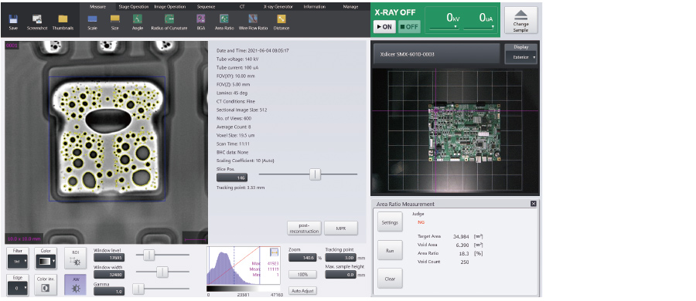Open the Color map dropdown
Image resolution: width=696 pixels, height=301 pixels.
46,262
